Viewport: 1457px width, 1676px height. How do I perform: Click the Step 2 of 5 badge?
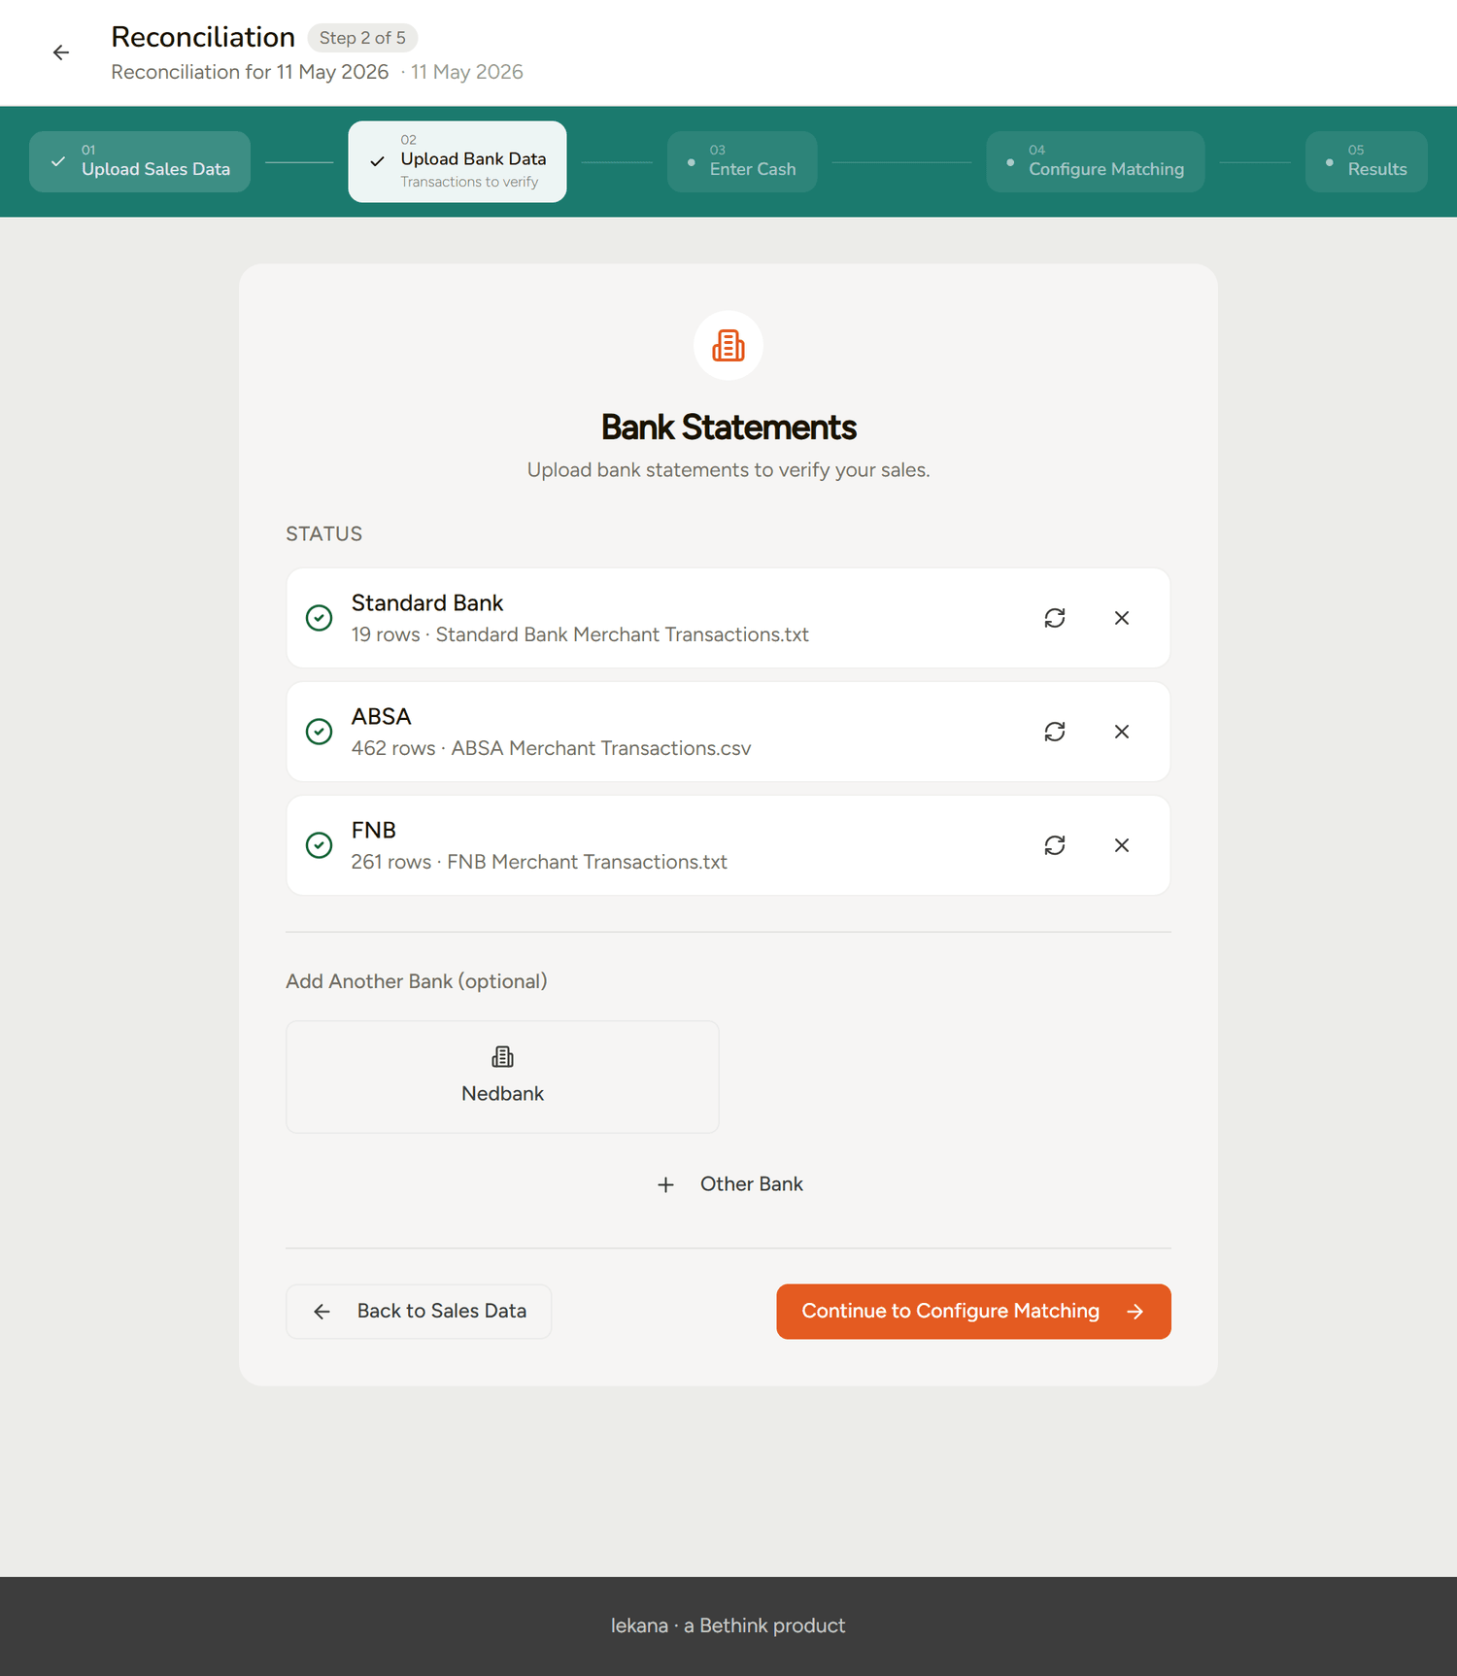(362, 38)
